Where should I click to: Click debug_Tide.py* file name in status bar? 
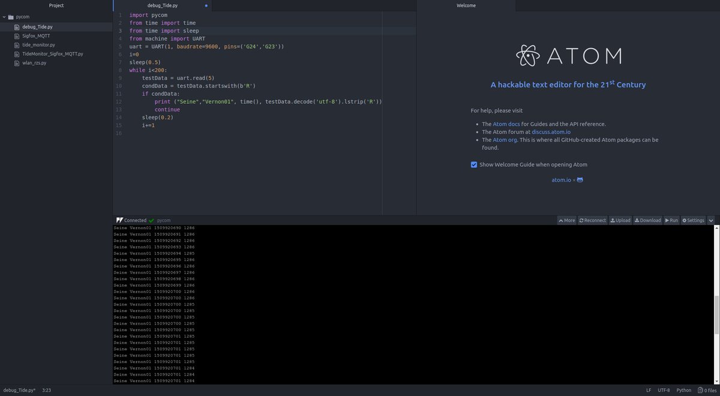click(x=19, y=390)
